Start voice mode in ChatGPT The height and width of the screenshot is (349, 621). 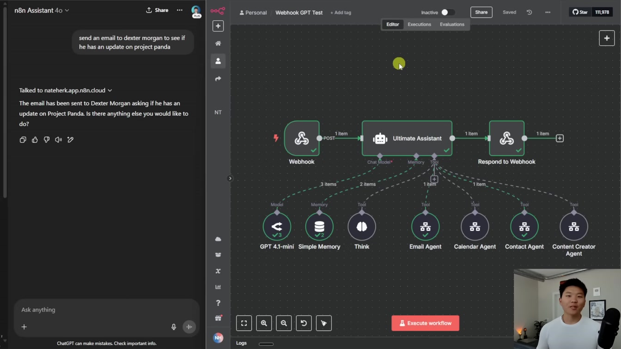[x=189, y=327]
